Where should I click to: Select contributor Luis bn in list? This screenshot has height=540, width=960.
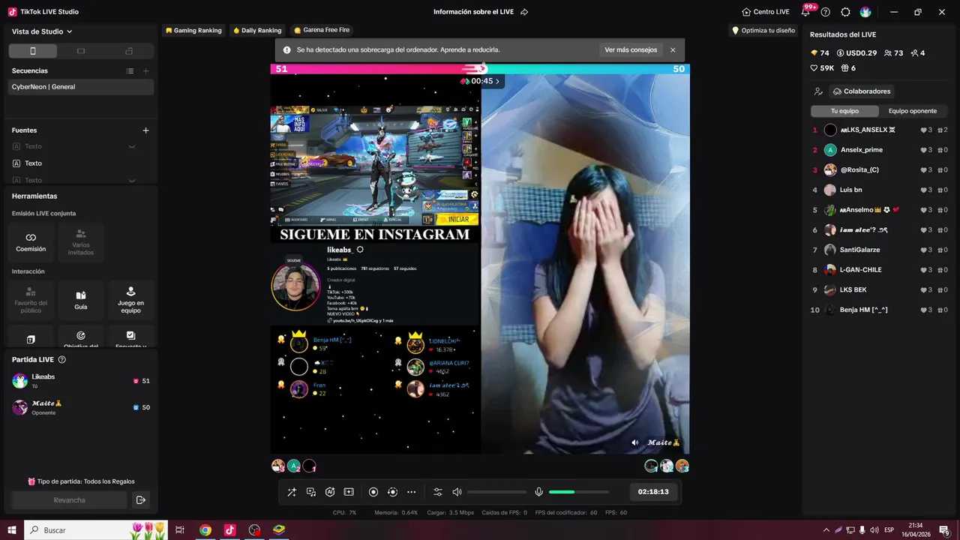pyautogui.click(x=879, y=190)
